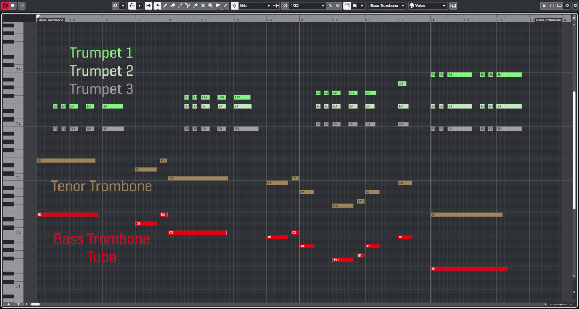This screenshot has height=309, width=579.
Task: Select the red F#1 note
Action: click(x=343, y=260)
